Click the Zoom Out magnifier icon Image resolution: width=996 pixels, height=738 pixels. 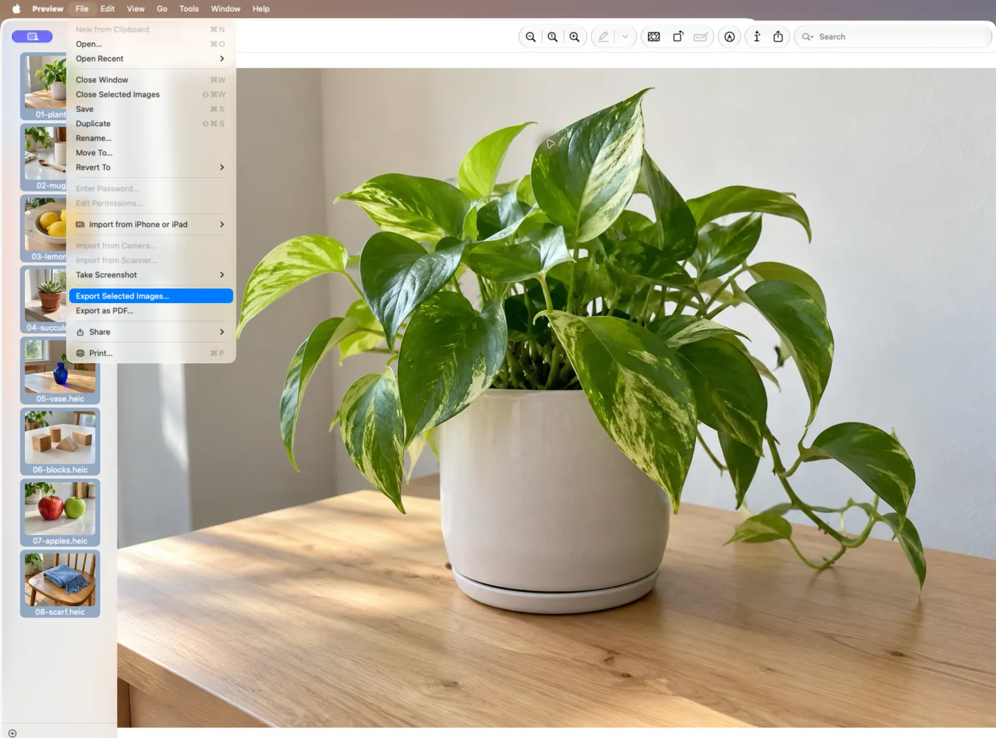[530, 37]
